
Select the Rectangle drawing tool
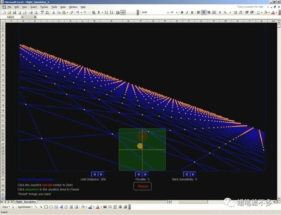46,207
